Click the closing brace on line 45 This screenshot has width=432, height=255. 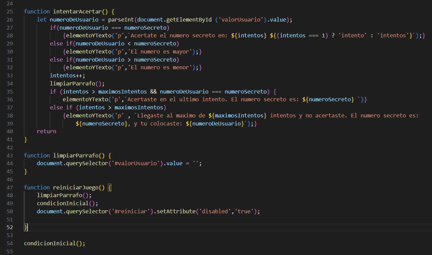26,171
